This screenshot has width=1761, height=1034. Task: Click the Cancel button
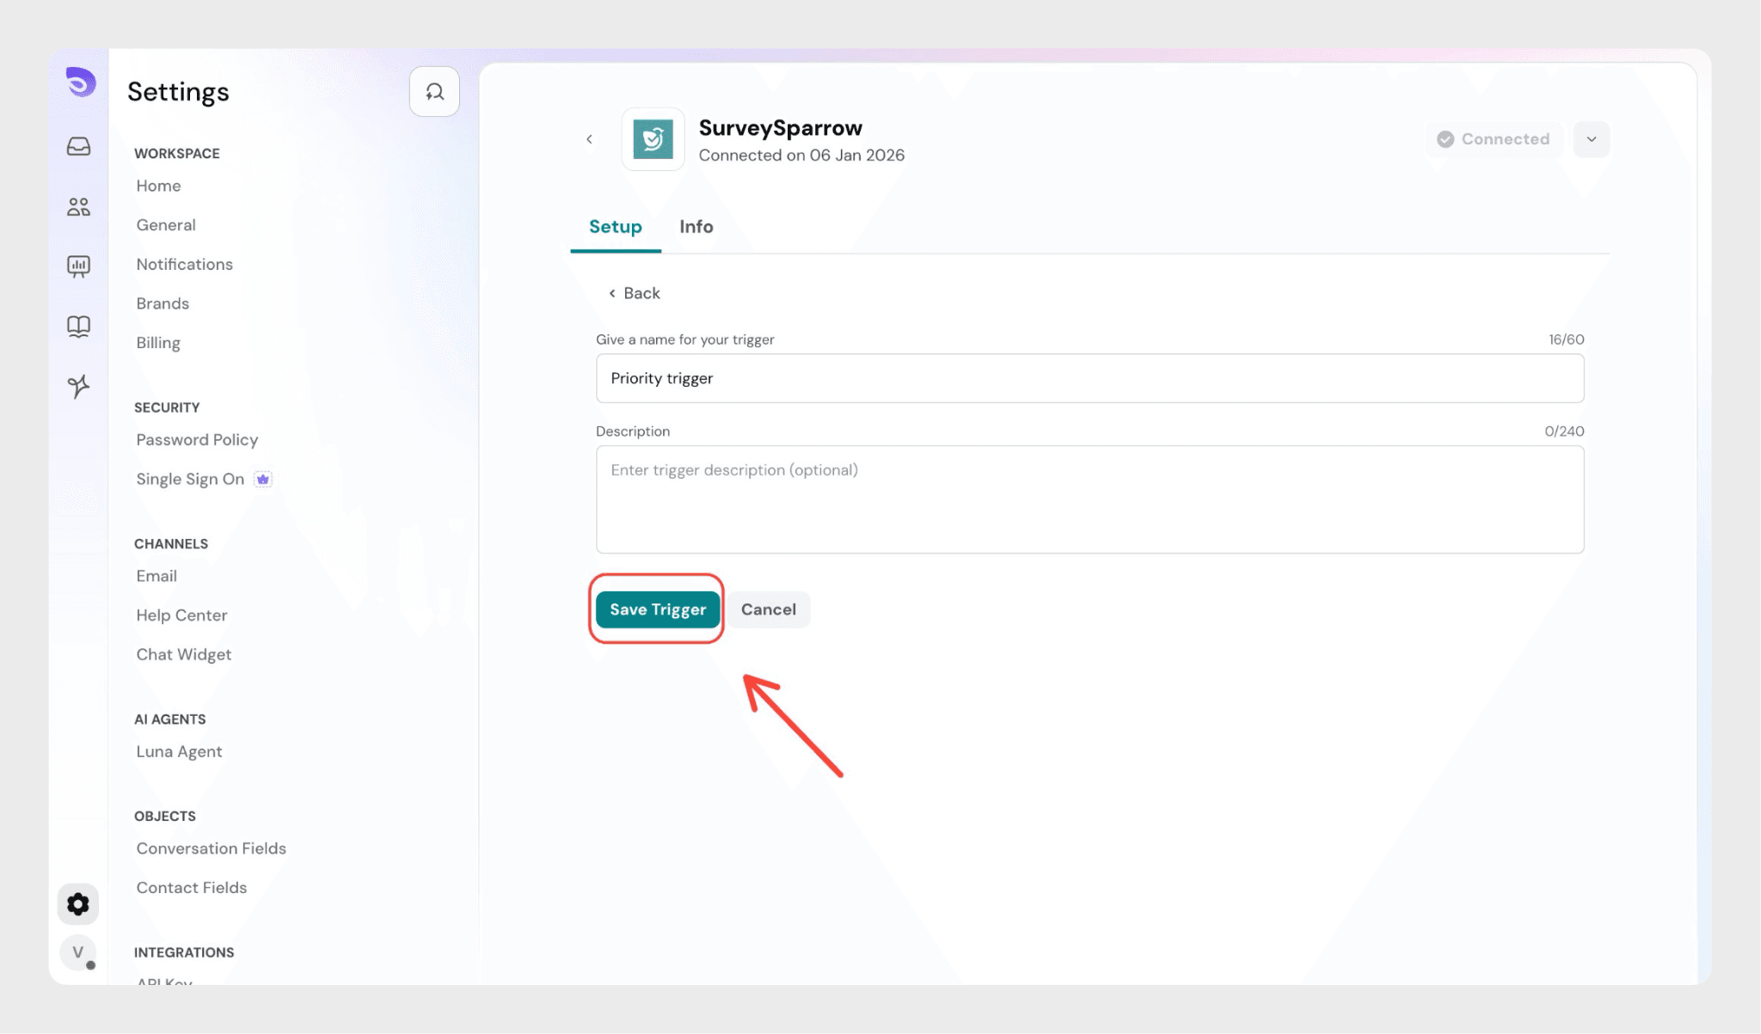click(768, 609)
